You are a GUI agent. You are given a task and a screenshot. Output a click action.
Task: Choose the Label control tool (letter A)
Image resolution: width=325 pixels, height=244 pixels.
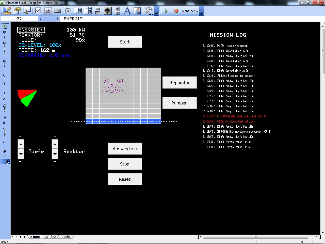click(x=127, y=11)
